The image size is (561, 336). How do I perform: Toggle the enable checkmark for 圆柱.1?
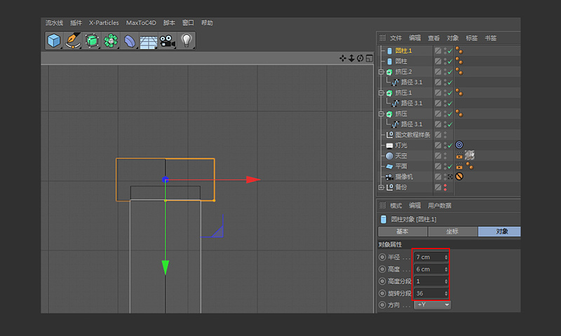pos(449,50)
